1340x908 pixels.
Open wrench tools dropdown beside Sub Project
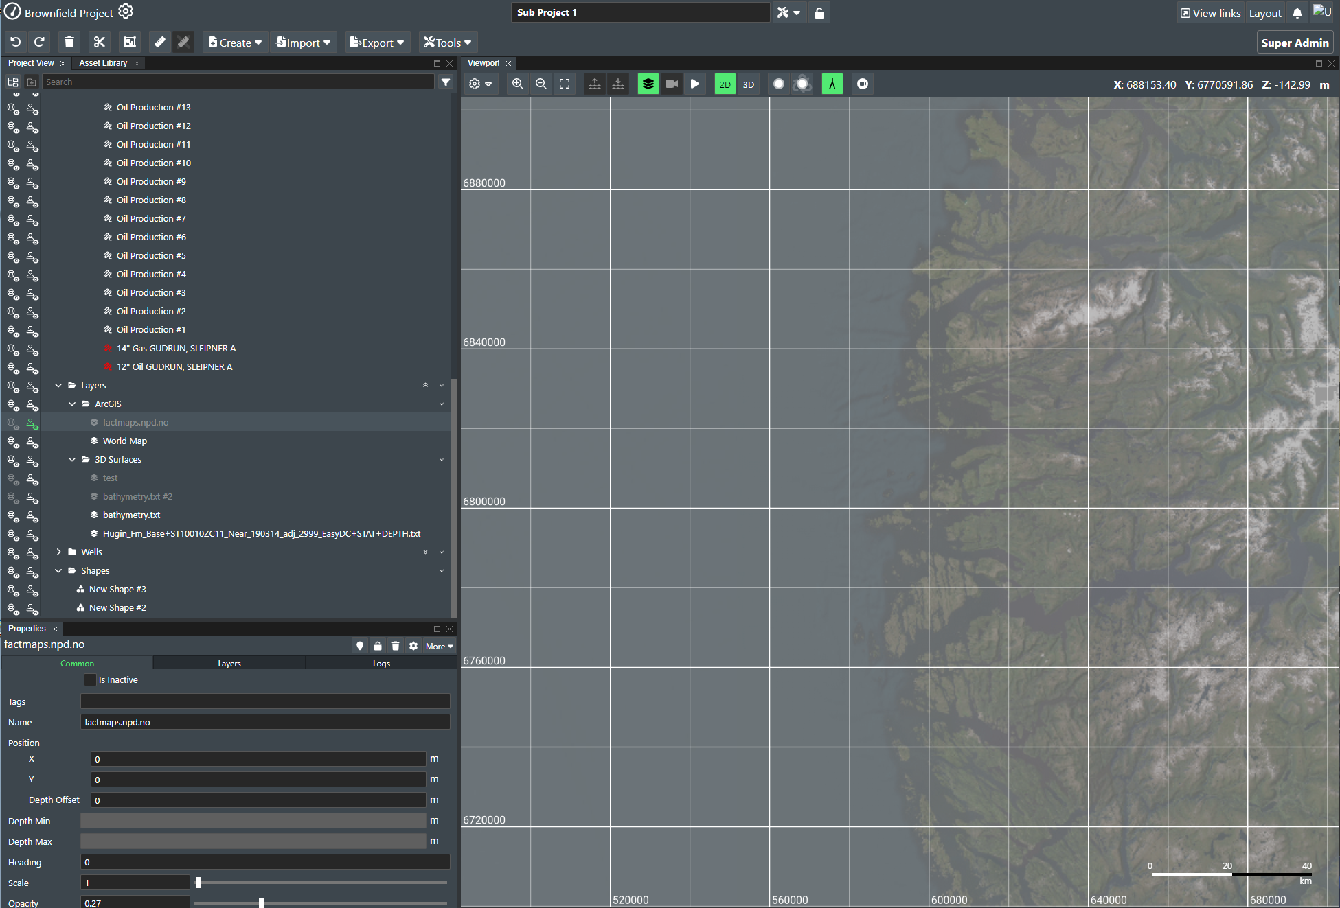(788, 13)
